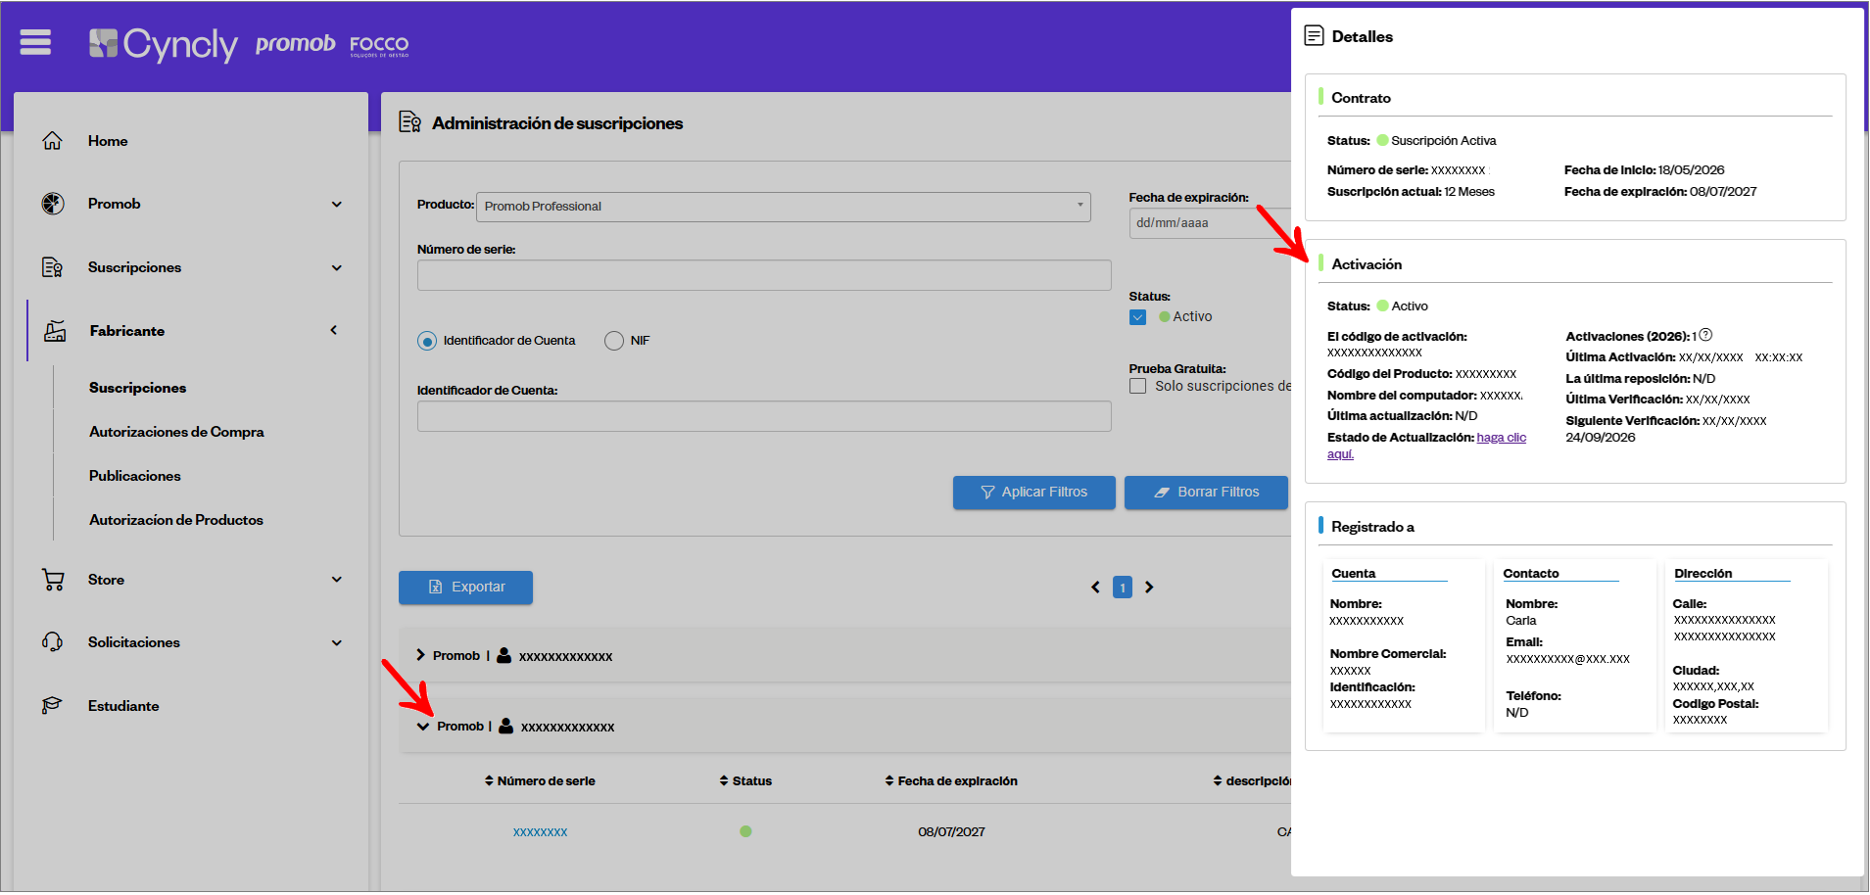Open Autorizaciones de Compra menu item

176,432
